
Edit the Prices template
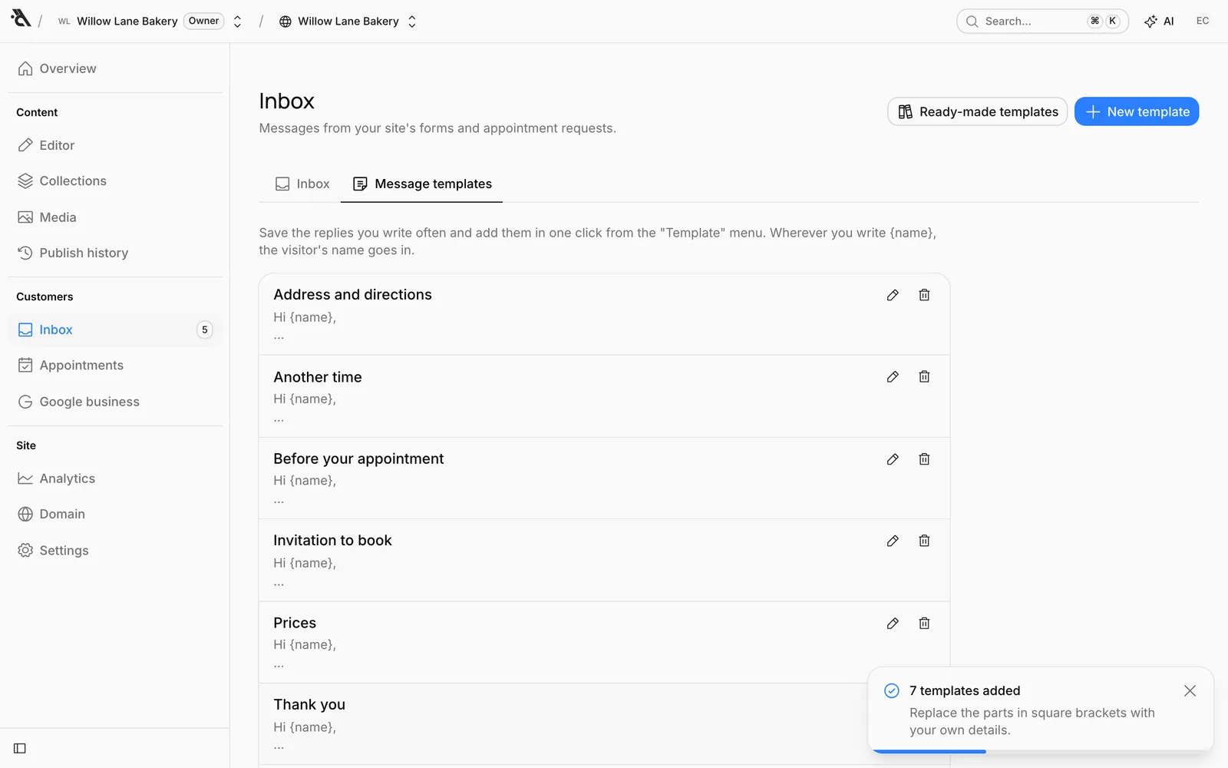coord(893,624)
